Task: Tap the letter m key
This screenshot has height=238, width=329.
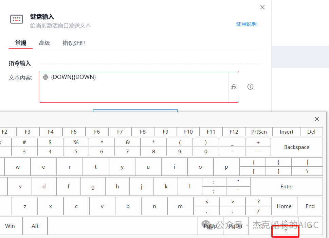Action: pos(180,206)
